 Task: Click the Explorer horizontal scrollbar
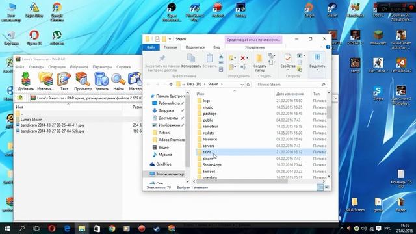[x=242, y=181]
